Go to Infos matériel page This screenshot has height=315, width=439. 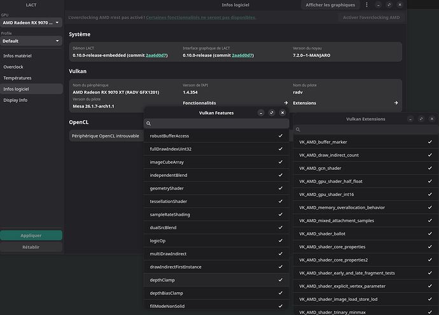click(x=31, y=56)
